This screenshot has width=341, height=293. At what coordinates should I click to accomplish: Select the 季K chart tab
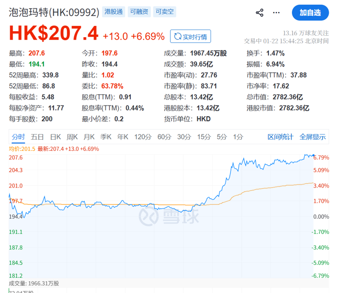(106, 137)
